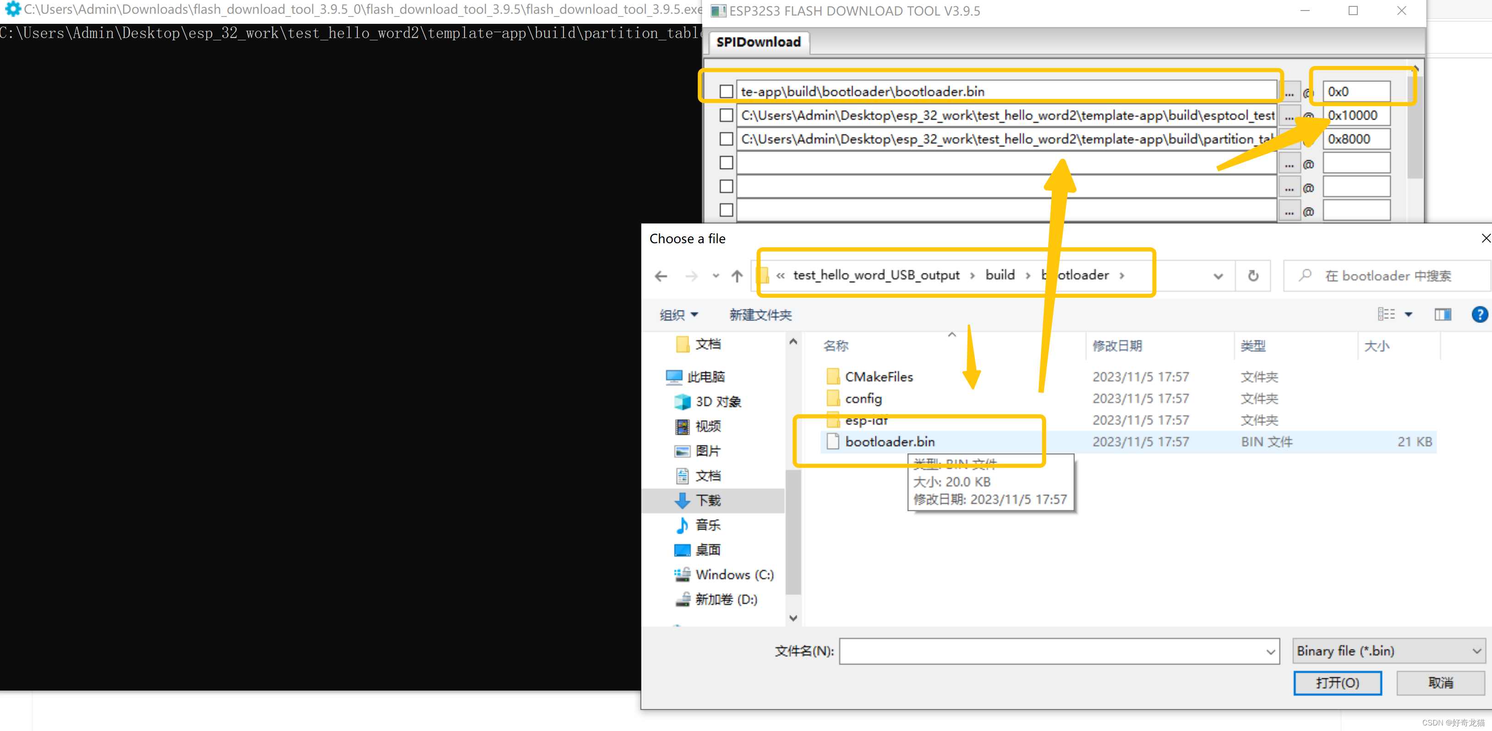Image resolution: width=1492 pixels, height=731 pixels.
Task: Click the 取消 button
Action: pos(1440,683)
